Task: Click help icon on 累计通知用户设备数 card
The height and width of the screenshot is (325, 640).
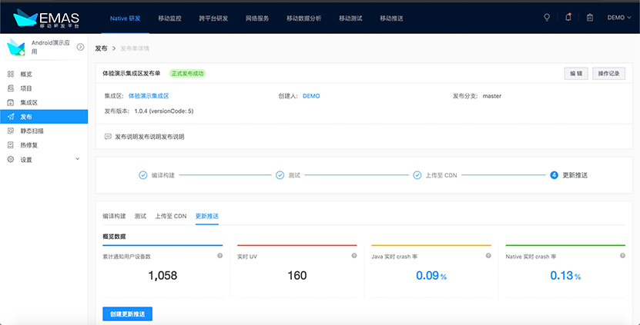Action: (x=219, y=256)
